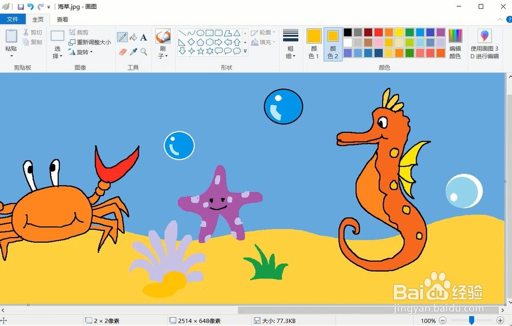Select the Fill bucket tool
Image resolution: width=512 pixels, height=326 pixels.
point(133,37)
